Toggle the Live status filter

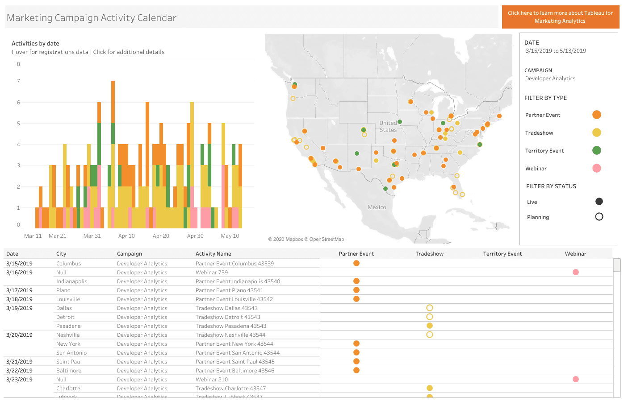point(599,201)
